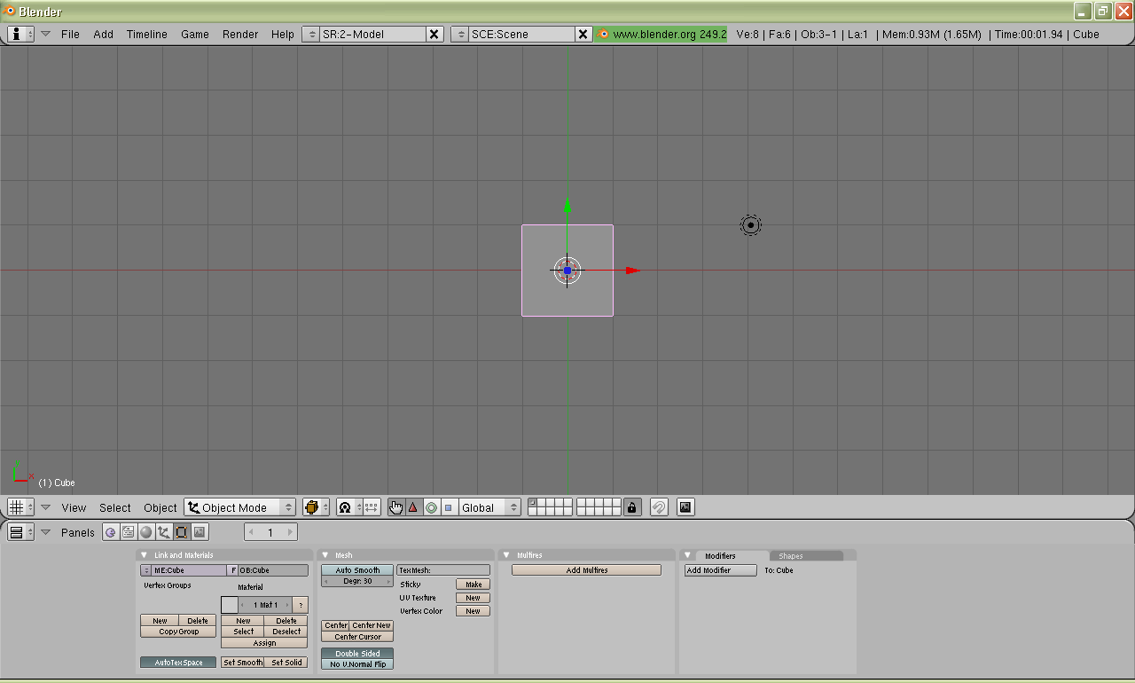Open the Logic buttons panel icon
The height and width of the screenshot is (683, 1135).
(x=111, y=532)
